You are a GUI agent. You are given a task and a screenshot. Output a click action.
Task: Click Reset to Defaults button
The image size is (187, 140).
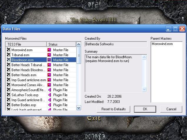point(113,109)
